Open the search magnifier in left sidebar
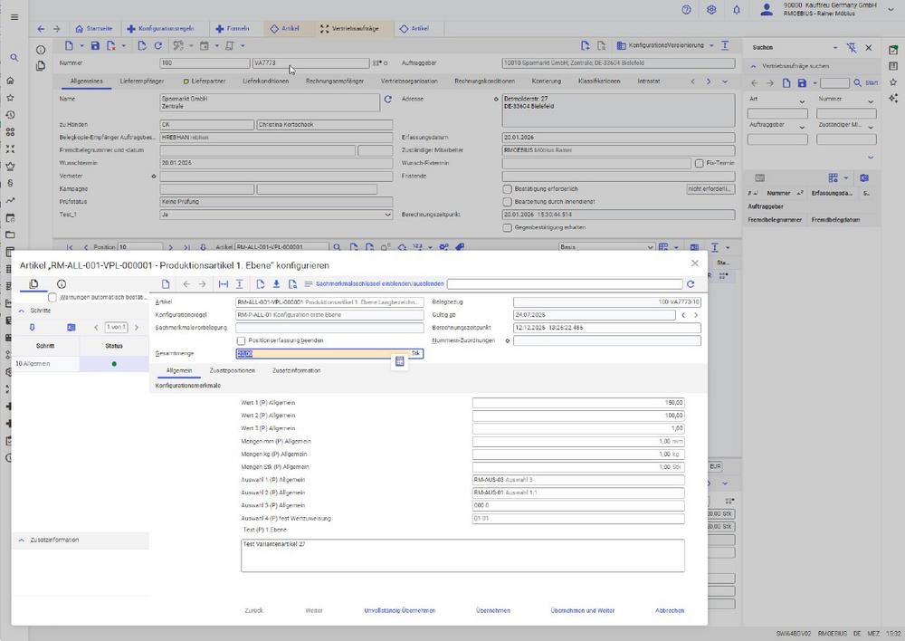 [x=13, y=56]
